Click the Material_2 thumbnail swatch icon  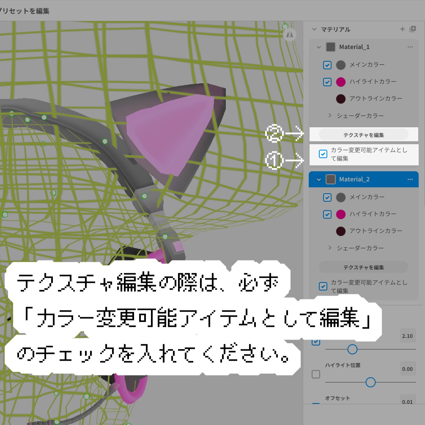pos(330,179)
